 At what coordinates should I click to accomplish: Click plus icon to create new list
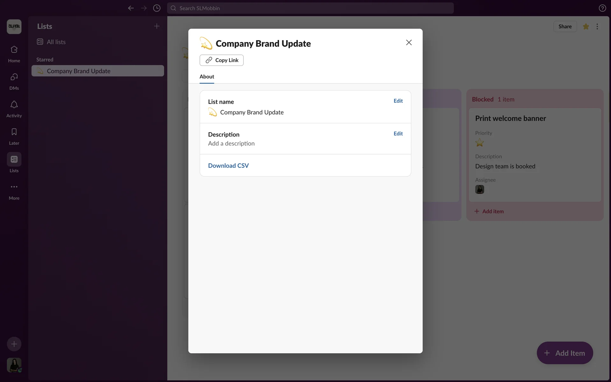pyautogui.click(x=157, y=26)
